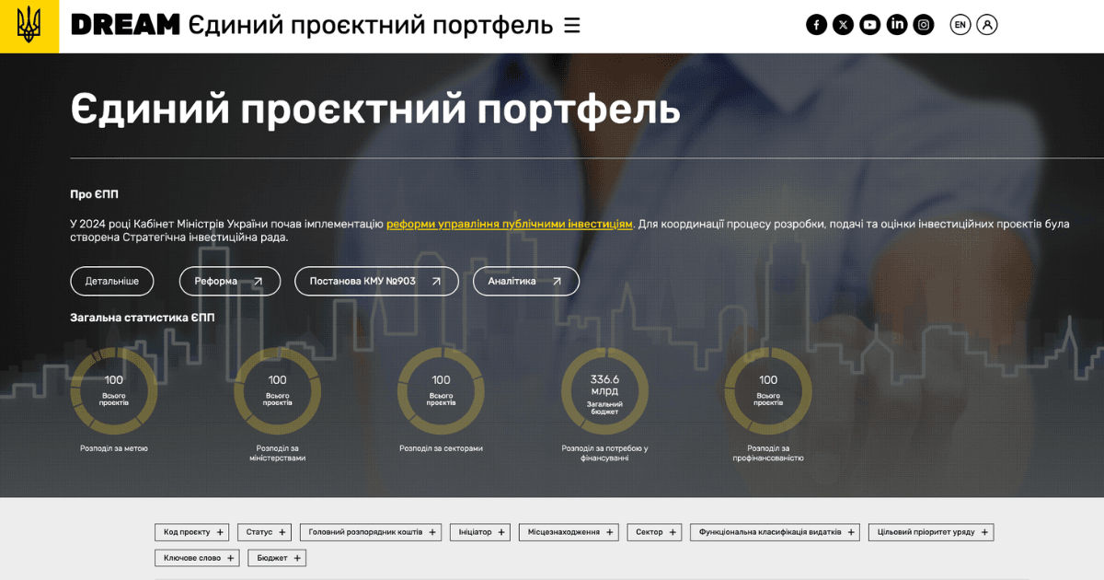
Task: Click the Про ЄПП heading text
Action: (94, 194)
